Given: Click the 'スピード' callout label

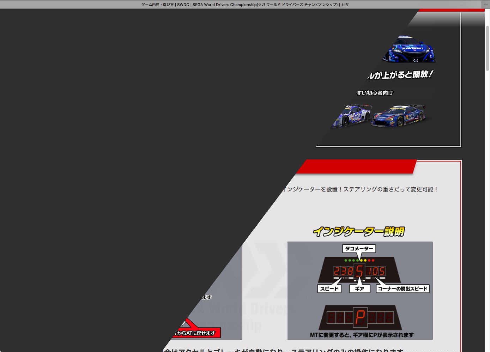Looking at the screenshot, I should tap(329, 289).
